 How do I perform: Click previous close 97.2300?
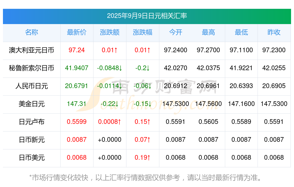pyautogui.click(x=274, y=50)
